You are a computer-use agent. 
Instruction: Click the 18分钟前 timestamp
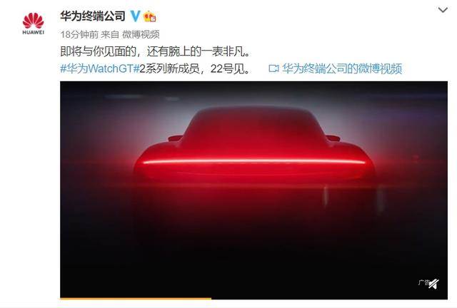pos(79,34)
